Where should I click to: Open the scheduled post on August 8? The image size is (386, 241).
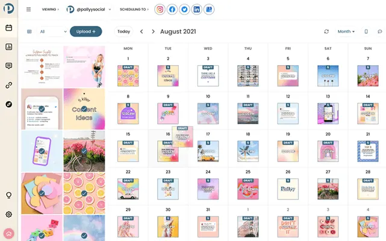(128, 113)
